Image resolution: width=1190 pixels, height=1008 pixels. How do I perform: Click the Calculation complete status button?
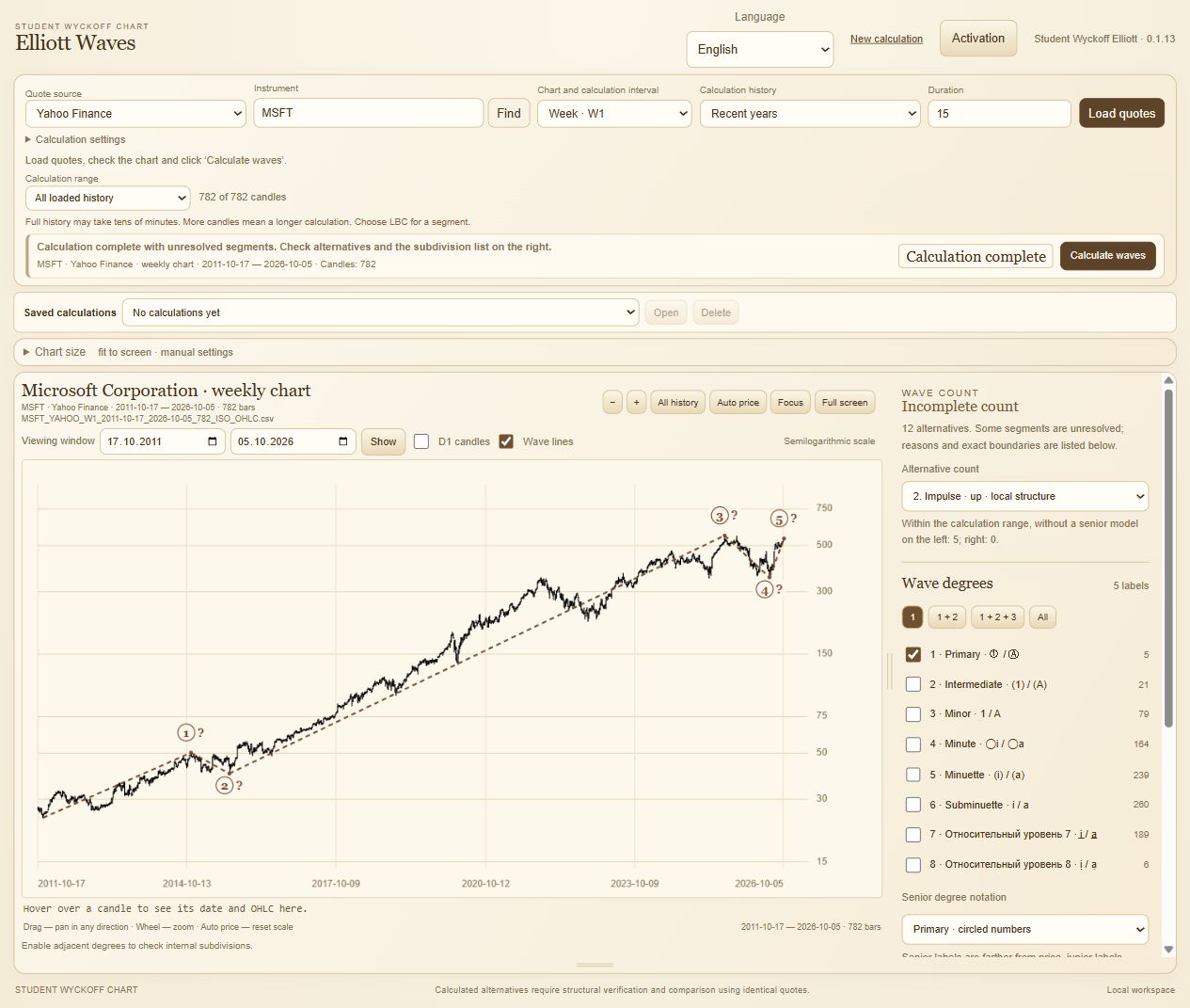pyautogui.click(x=976, y=256)
